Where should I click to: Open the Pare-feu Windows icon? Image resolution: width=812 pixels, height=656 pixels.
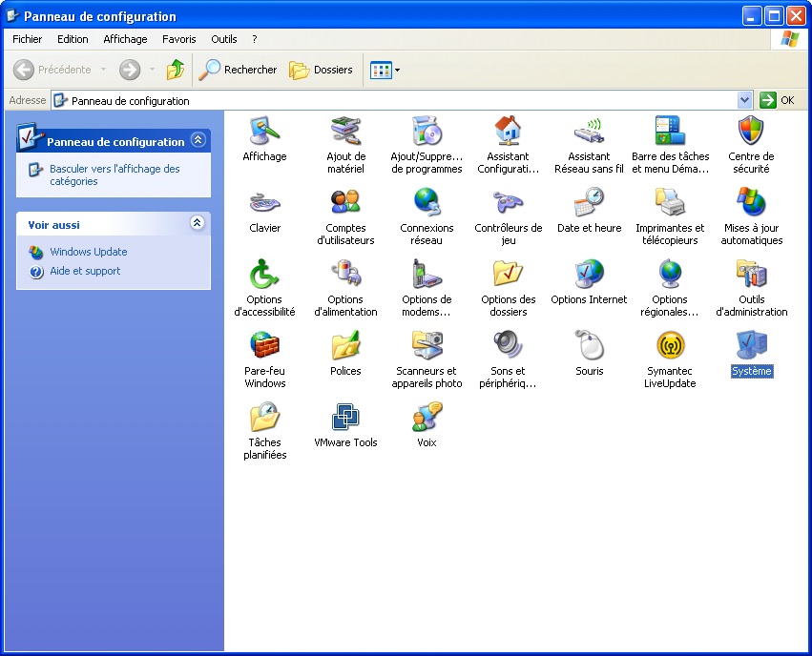coord(264,345)
